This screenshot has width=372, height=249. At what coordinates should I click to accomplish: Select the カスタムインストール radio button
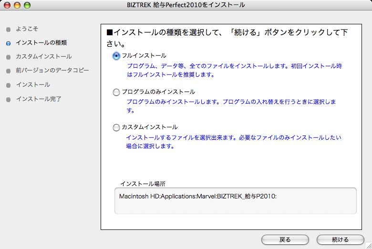click(x=116, y=127)
